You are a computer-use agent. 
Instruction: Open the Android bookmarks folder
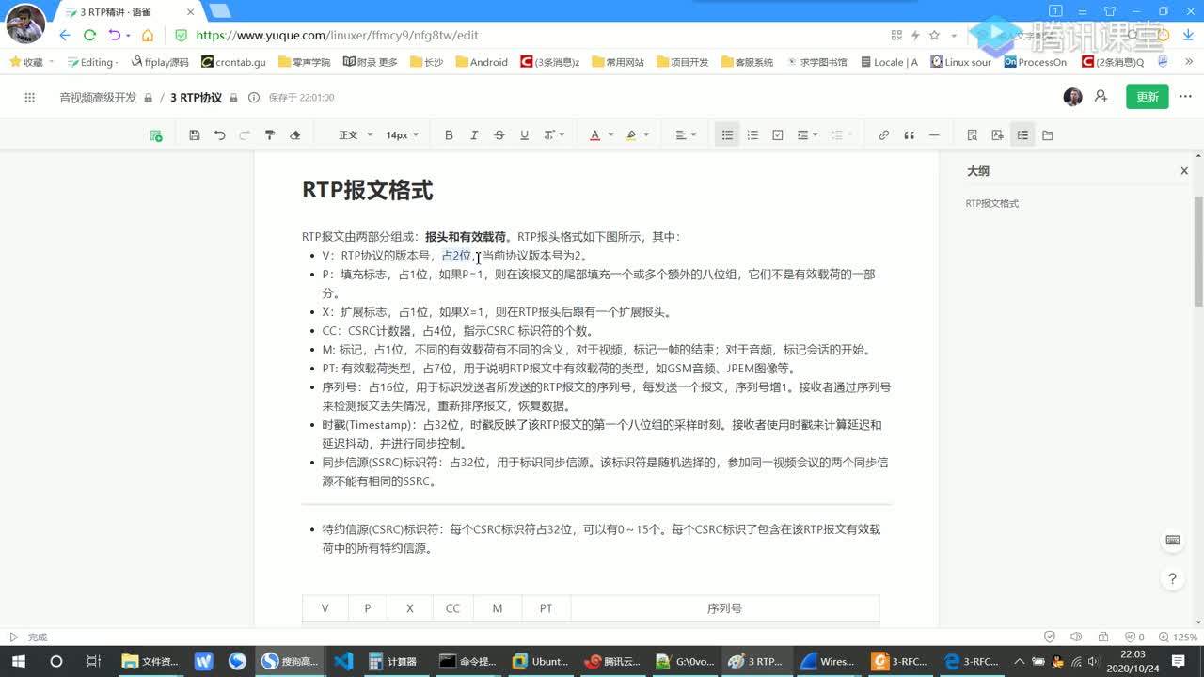point(482,62)
